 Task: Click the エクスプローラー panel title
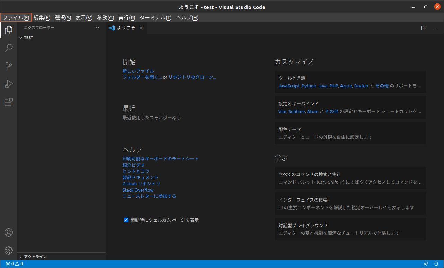[x=39, y=28]
